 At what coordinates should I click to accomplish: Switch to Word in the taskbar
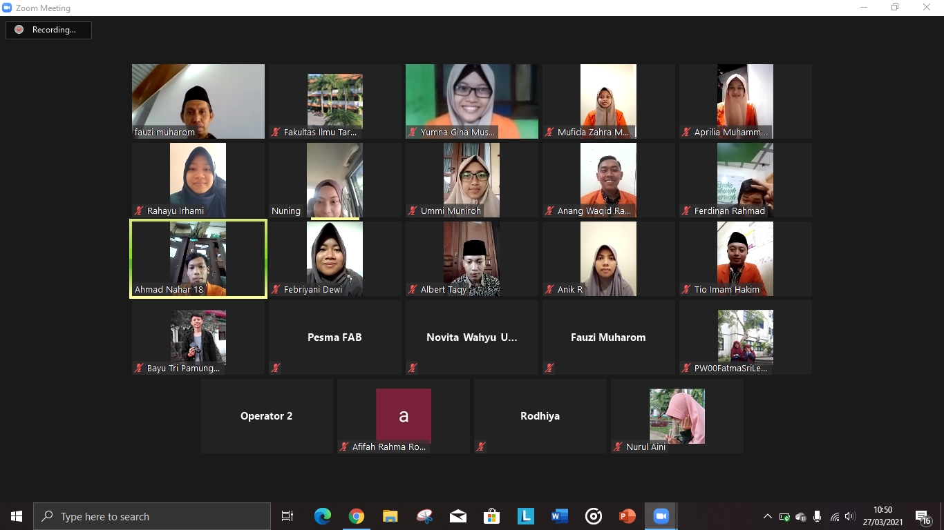click(559, 516)
